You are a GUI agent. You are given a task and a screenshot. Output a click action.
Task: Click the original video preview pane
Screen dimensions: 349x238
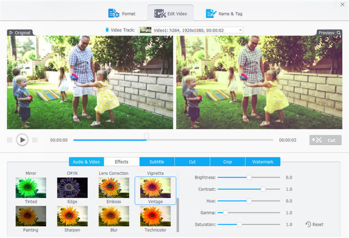tap(90, 82)
